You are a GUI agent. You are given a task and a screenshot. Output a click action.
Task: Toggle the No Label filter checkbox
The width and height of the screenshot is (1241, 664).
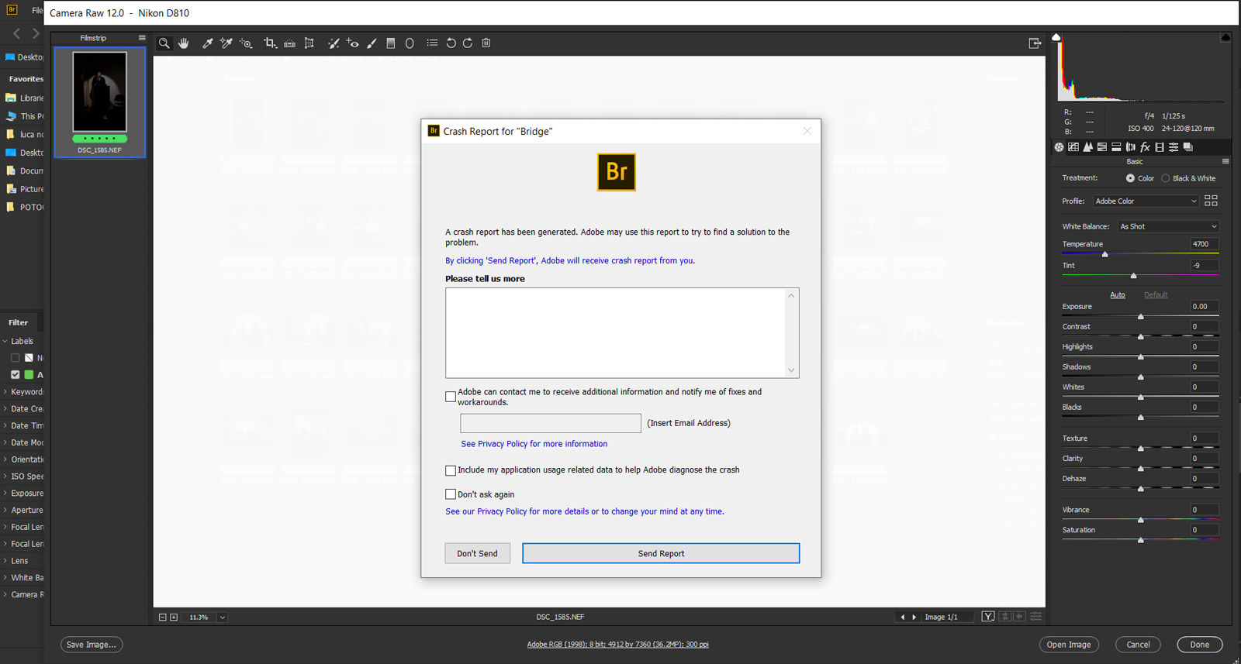coord(15,358)
